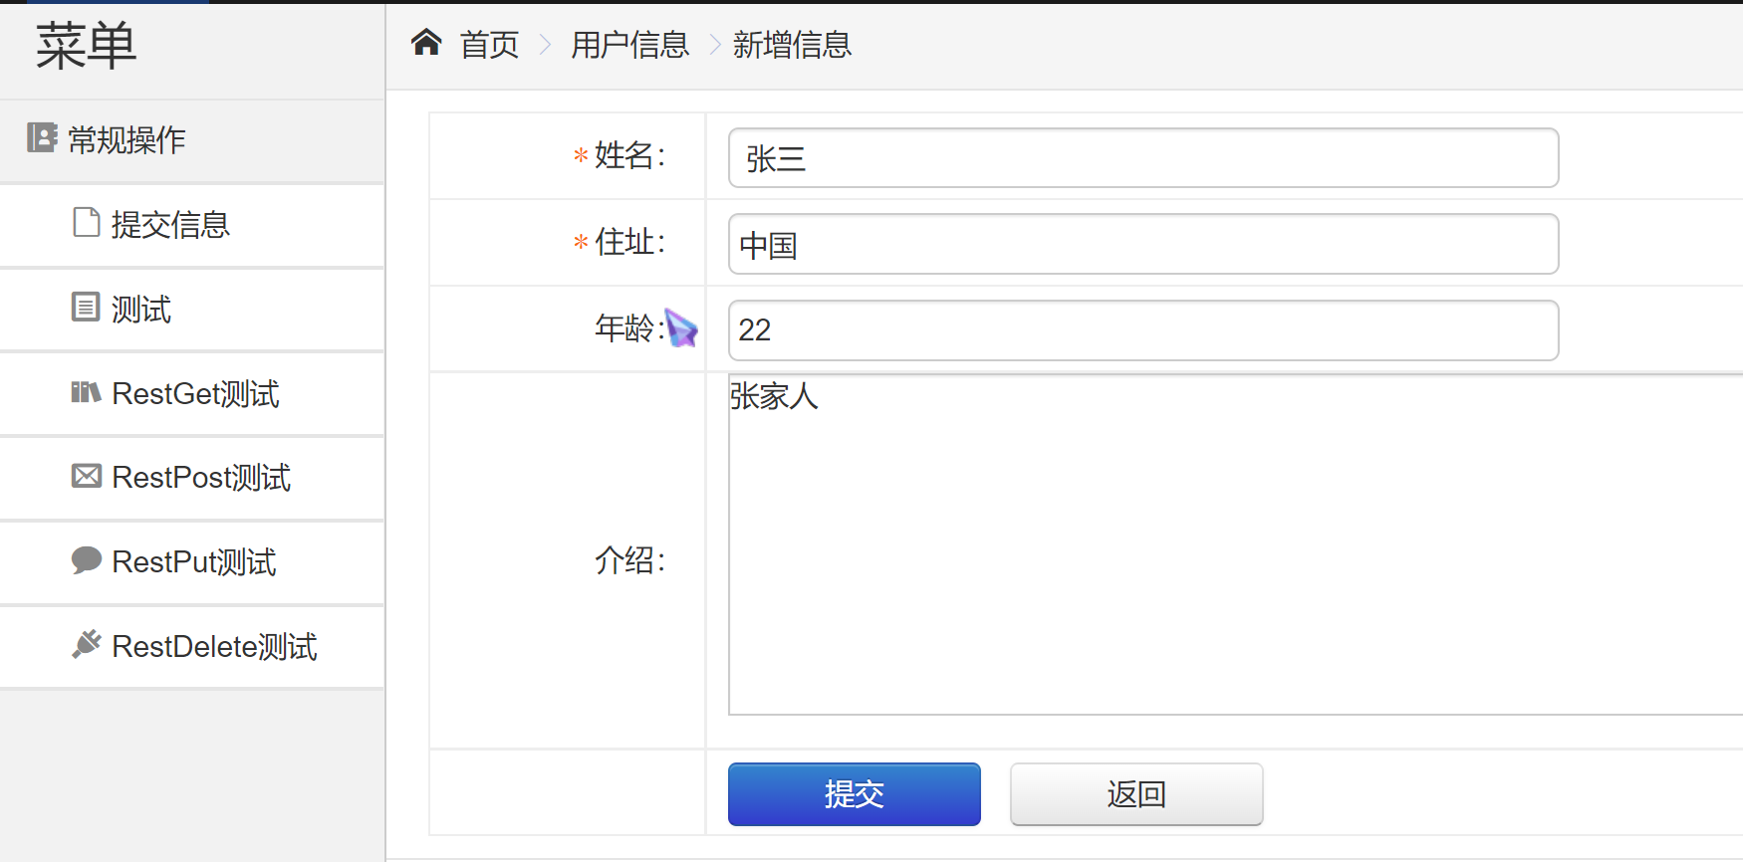Click the list icon beside 测试

point(86,307)
